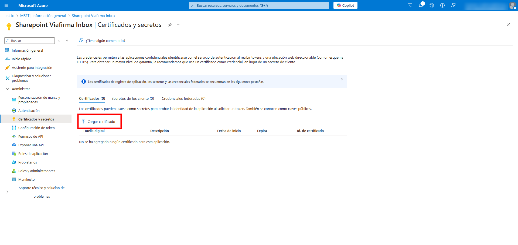
Task: Click the Información general grid icon
Action: pyautogui.click(x=7, y=50)
